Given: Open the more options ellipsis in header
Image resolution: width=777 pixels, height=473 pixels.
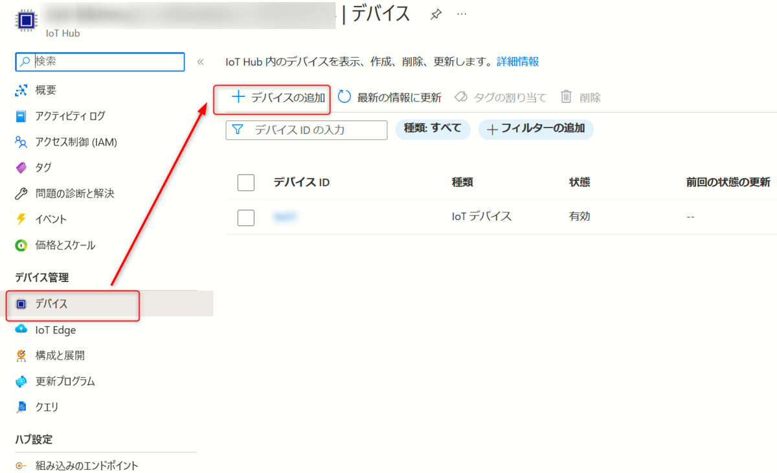Looking at the screenshot, I should point(462,14).
